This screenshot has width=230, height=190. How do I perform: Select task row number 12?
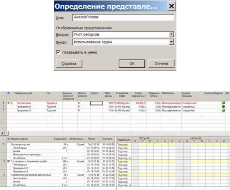4,175
